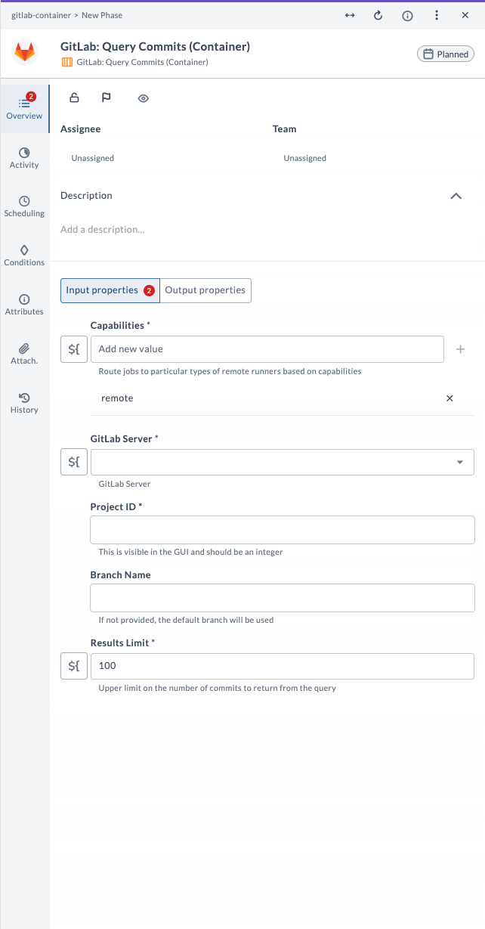Screen dimensions: 485x929
Task: Open the Overview sidebar tab
Action: [x=24, y=107]
